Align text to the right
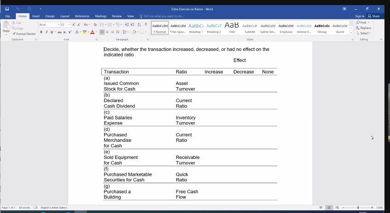This screenshot has height=213, width=390. [x=112, y=32]
